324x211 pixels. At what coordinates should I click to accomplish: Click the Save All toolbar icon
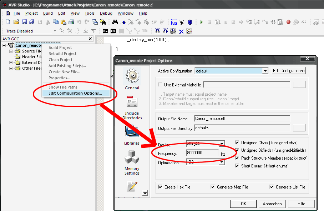(x=32, y=22)
